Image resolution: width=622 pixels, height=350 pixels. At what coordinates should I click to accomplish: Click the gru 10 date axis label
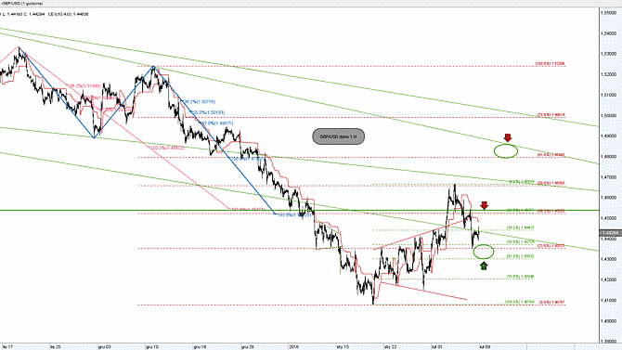click(x=152, y=347)
